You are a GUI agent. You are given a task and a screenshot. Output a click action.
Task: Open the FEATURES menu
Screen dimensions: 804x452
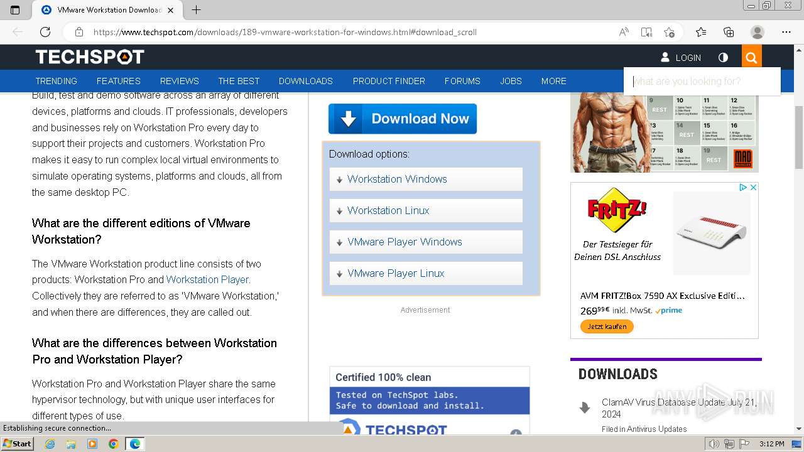point(118,81)
